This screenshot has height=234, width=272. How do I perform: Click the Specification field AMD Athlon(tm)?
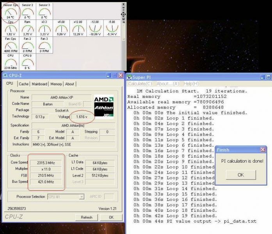[73, 125]
